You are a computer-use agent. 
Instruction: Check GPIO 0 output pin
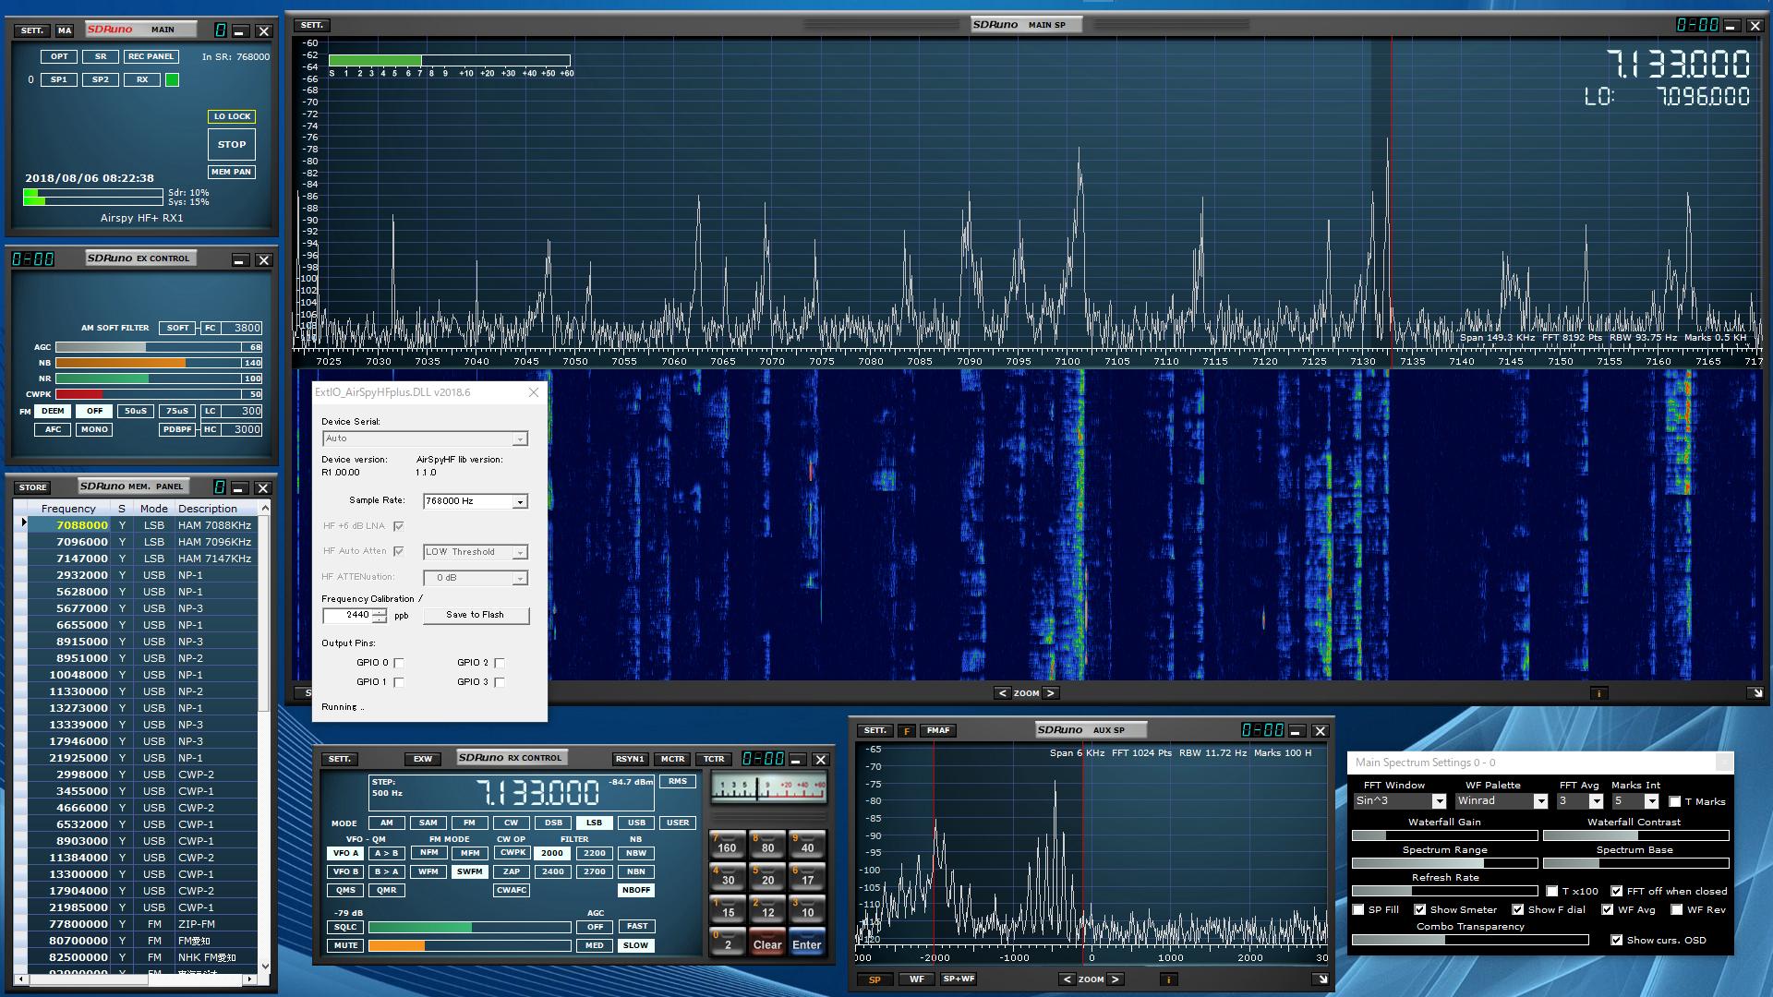pyautogui.click(x=399, y=663)
